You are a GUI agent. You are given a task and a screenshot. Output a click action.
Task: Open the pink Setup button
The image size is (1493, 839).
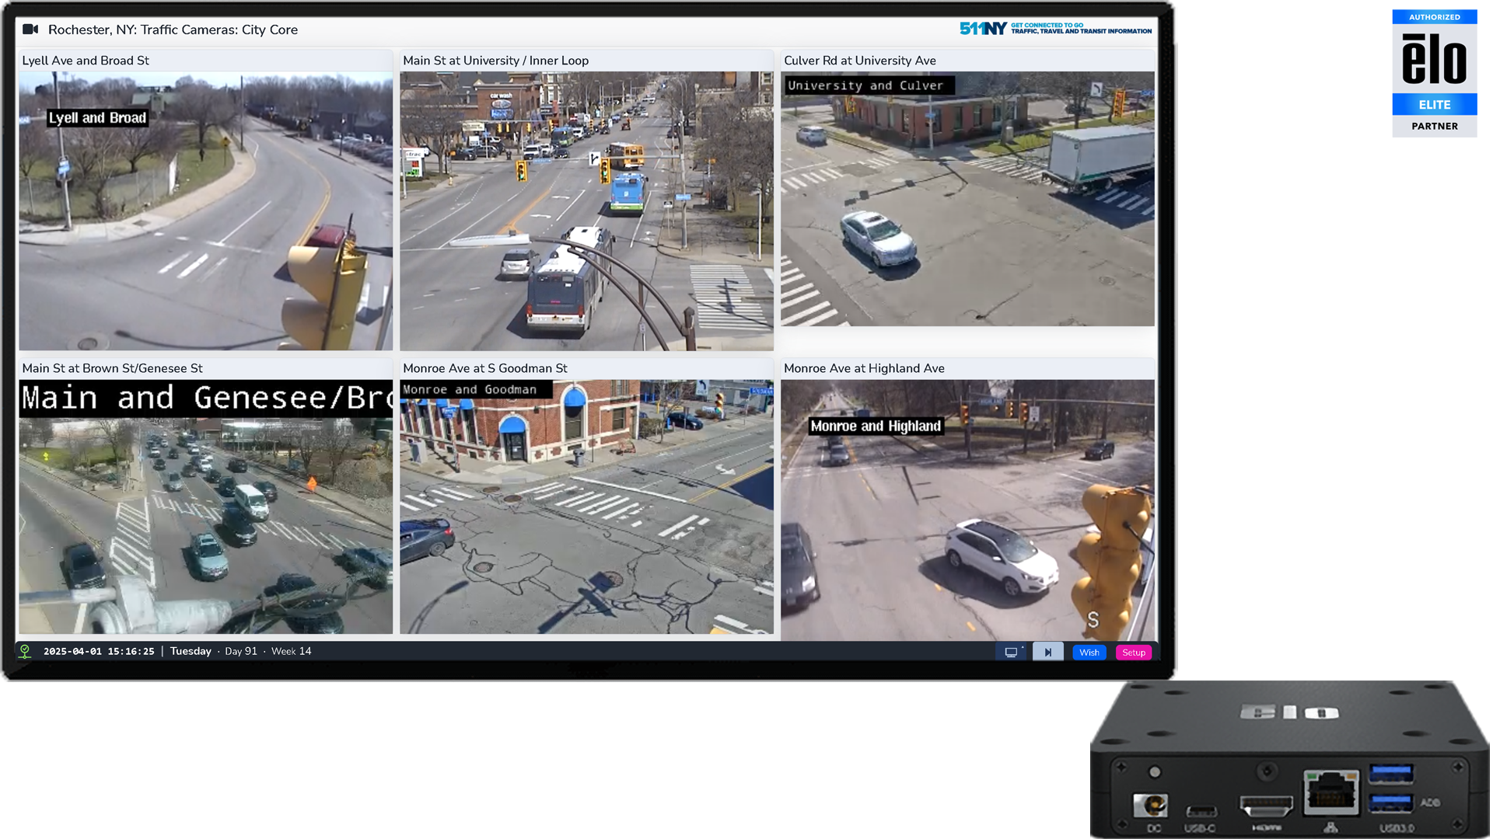coord(1133,652)
